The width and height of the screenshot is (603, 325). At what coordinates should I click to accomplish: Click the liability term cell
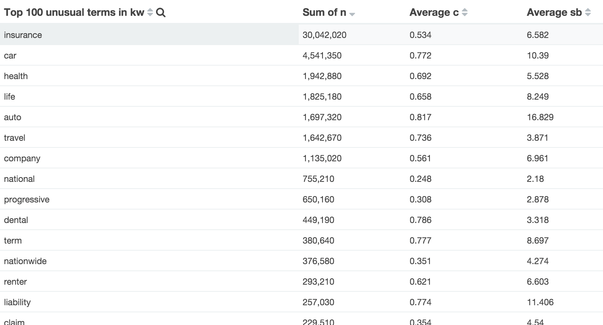pyautogui.click(x=17, y=302)
